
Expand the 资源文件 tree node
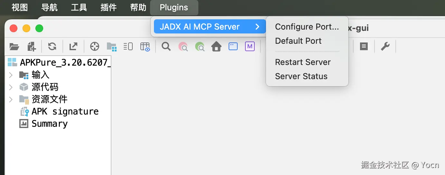(x=11, y=99)
